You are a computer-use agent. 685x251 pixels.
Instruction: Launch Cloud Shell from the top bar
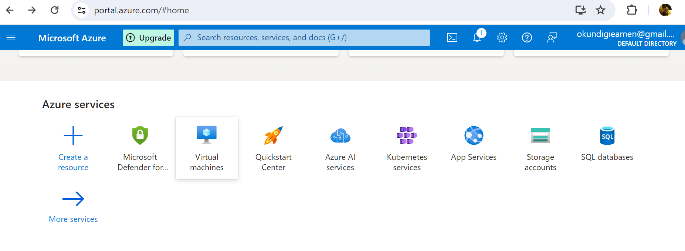(452, 38)
